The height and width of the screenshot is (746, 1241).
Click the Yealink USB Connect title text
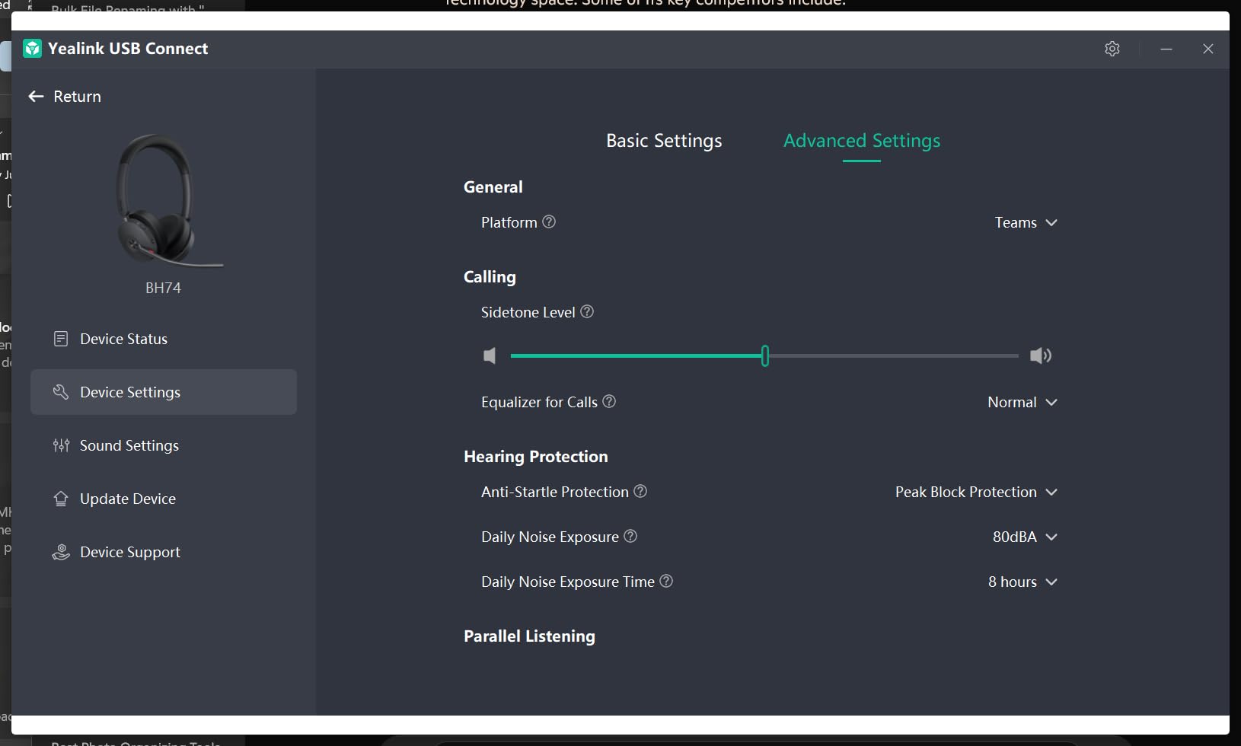pos(128,49)
